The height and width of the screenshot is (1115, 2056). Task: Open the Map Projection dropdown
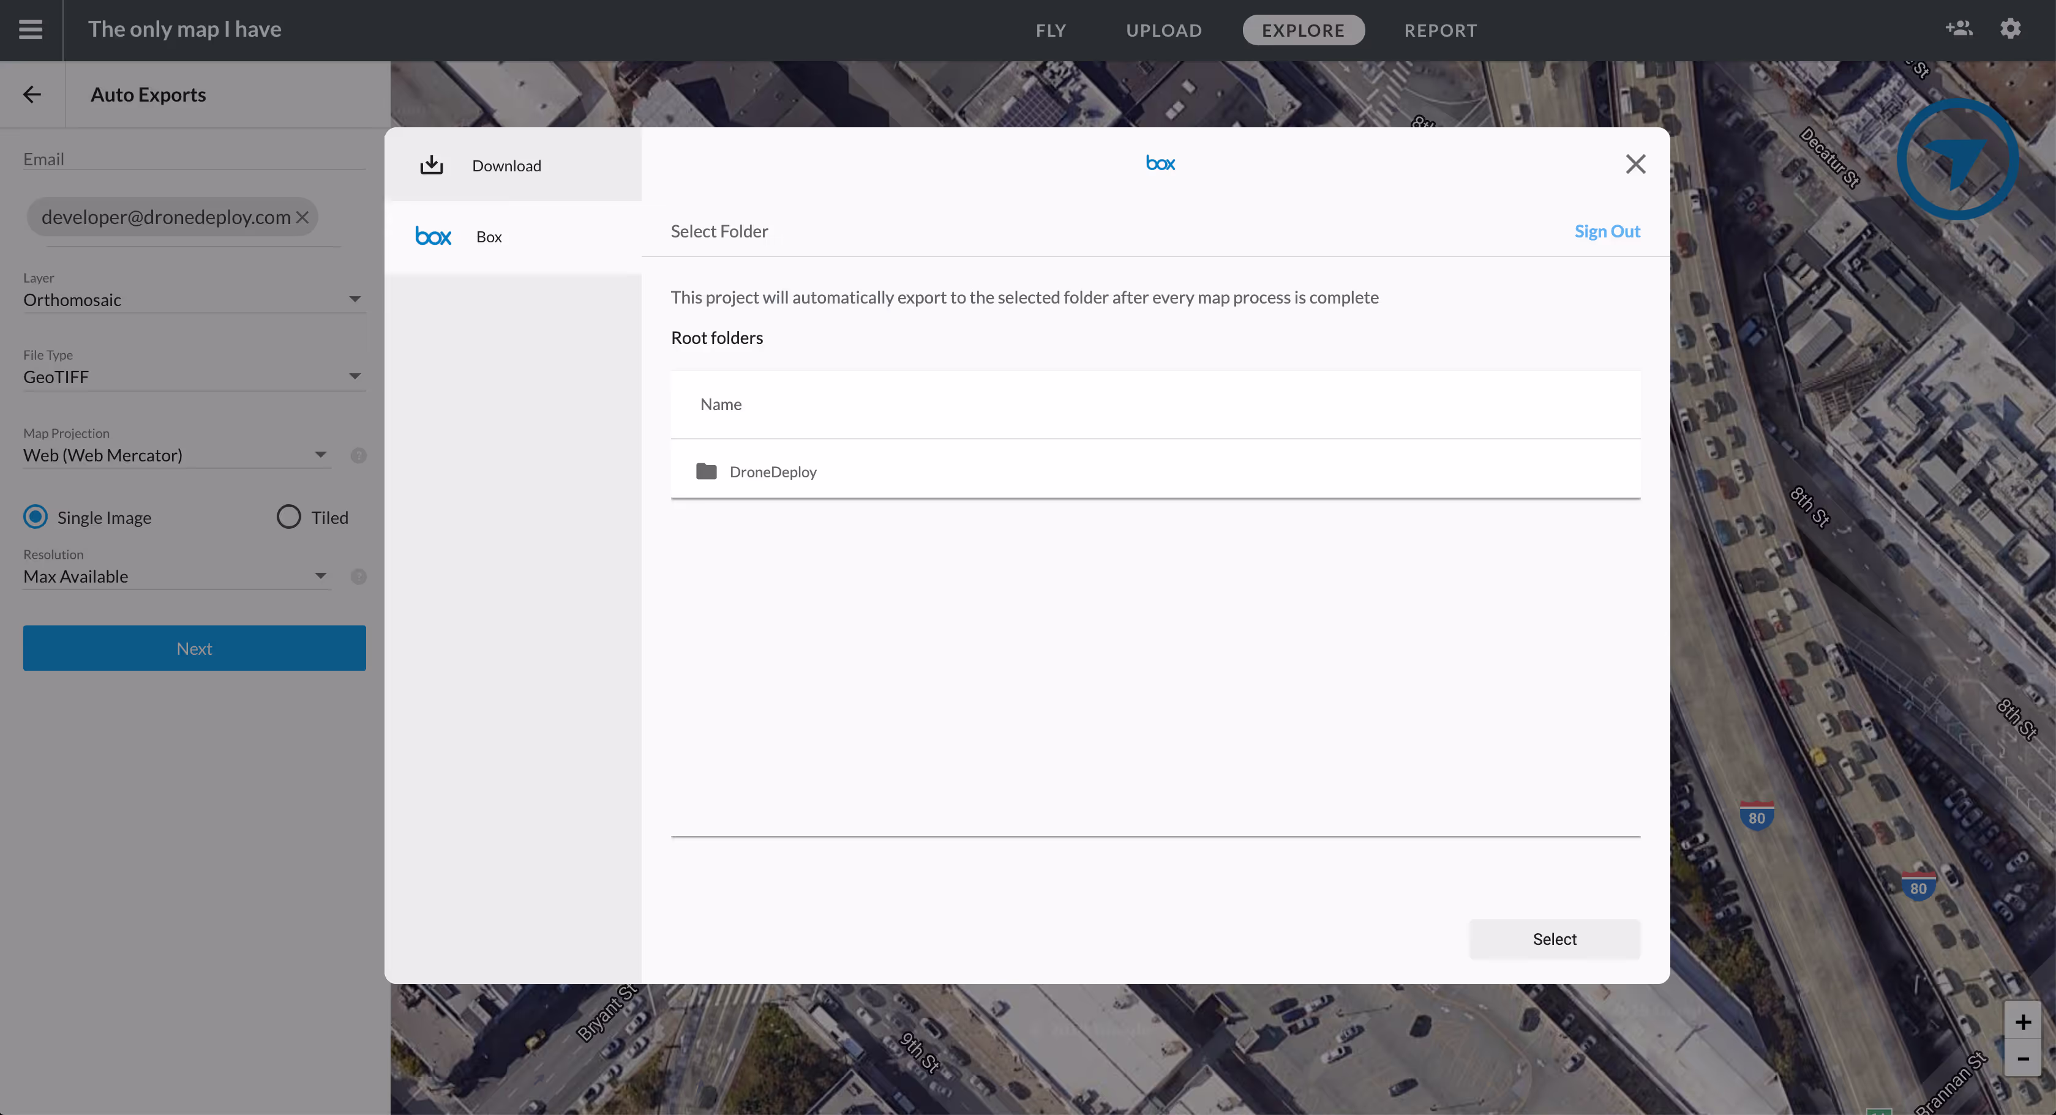176,455
